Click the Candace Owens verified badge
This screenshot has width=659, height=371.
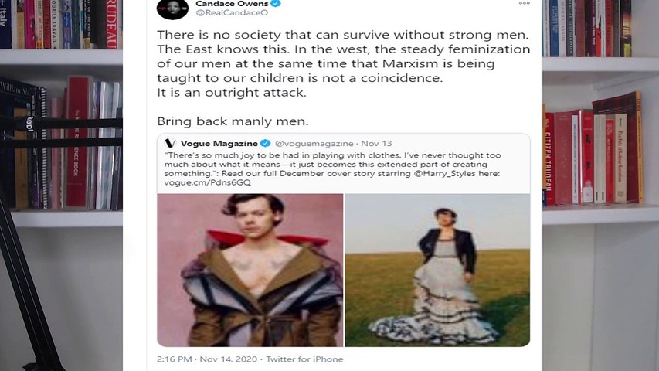point(276,4)
